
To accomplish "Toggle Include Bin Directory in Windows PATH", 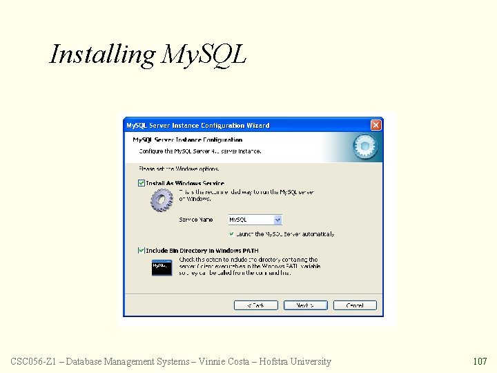I will coord(141,251).
